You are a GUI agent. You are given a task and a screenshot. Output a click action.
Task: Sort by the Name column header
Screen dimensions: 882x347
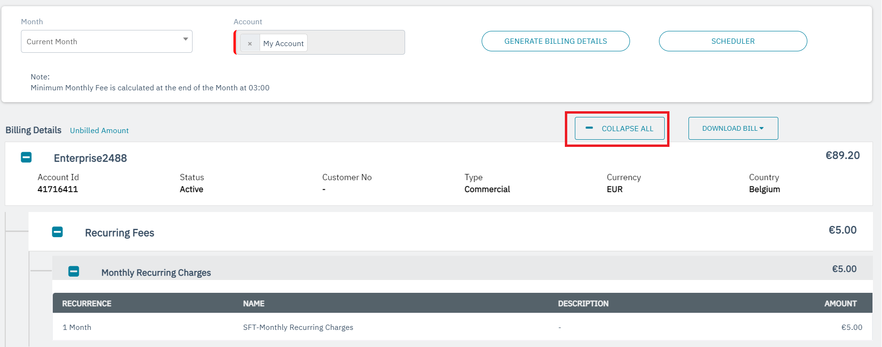[253, 303]
